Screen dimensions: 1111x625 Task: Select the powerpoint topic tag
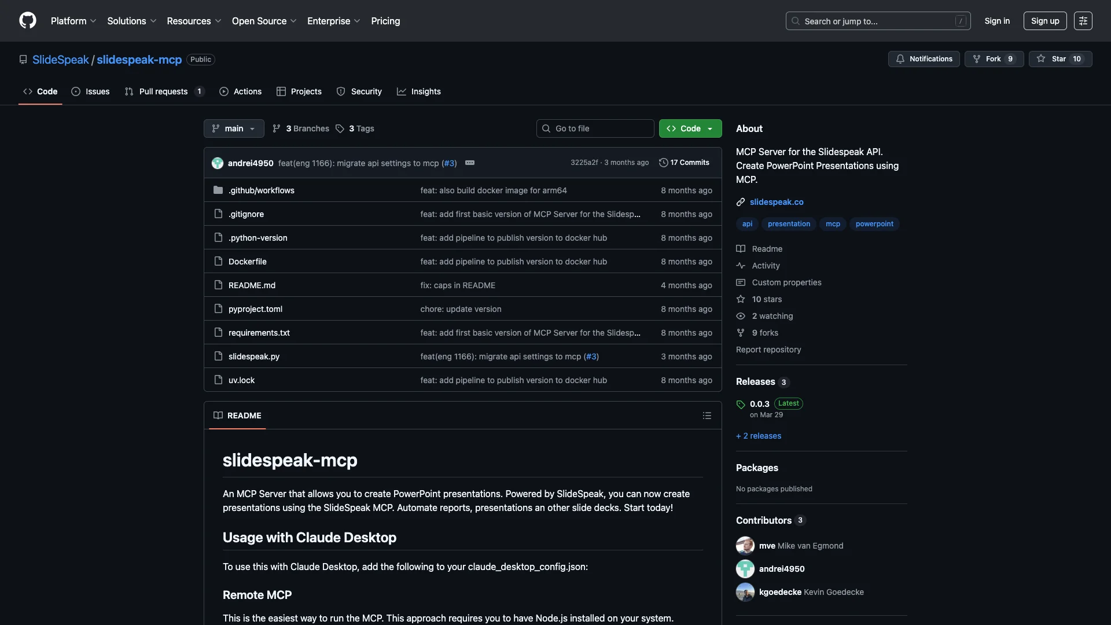(x=874, y=224)
